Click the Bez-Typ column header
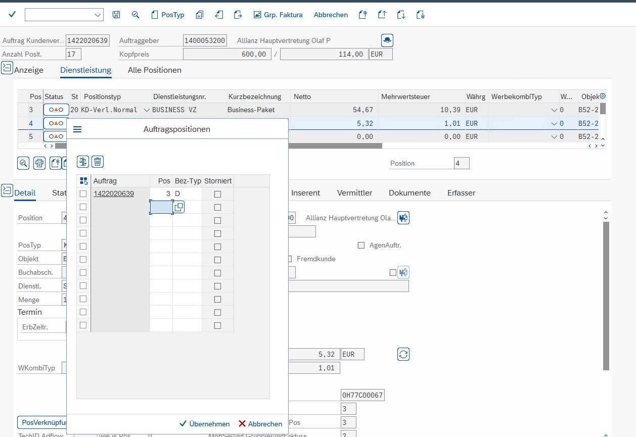 click(188, 181)
